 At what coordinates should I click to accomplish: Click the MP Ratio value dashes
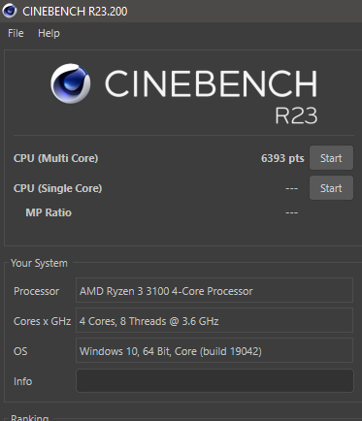tap(291, 212)
